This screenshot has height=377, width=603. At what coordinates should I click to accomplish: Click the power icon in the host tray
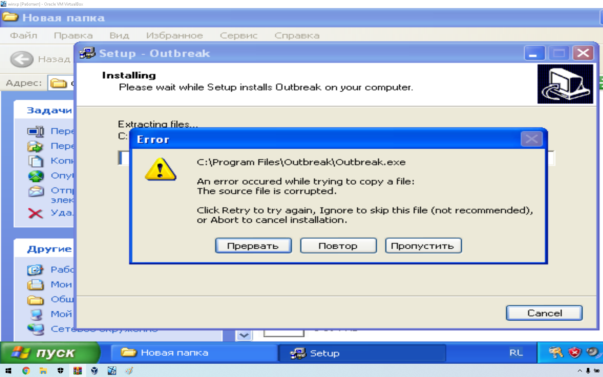[x=597, y=371]
